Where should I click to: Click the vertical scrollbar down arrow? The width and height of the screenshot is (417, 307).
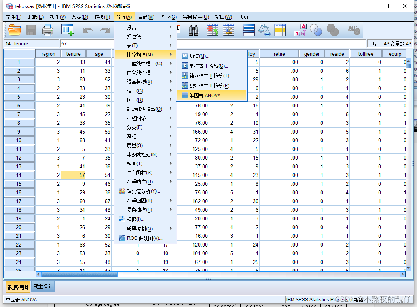[408, 269]
